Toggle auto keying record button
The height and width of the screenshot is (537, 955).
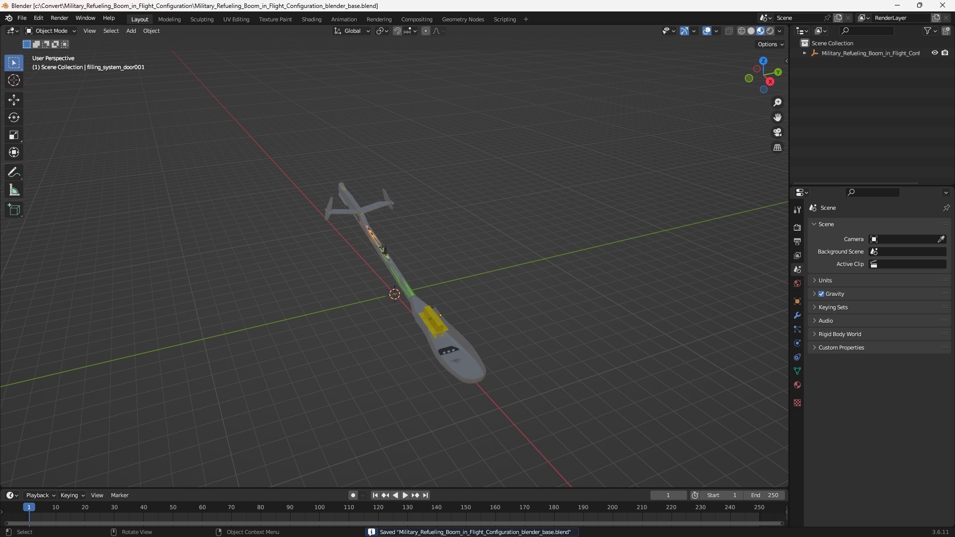(x=353, y=495)
